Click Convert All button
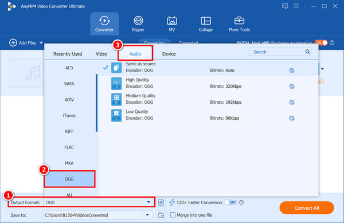The width and height of the screenshot is (344, 223). [307, 208]
